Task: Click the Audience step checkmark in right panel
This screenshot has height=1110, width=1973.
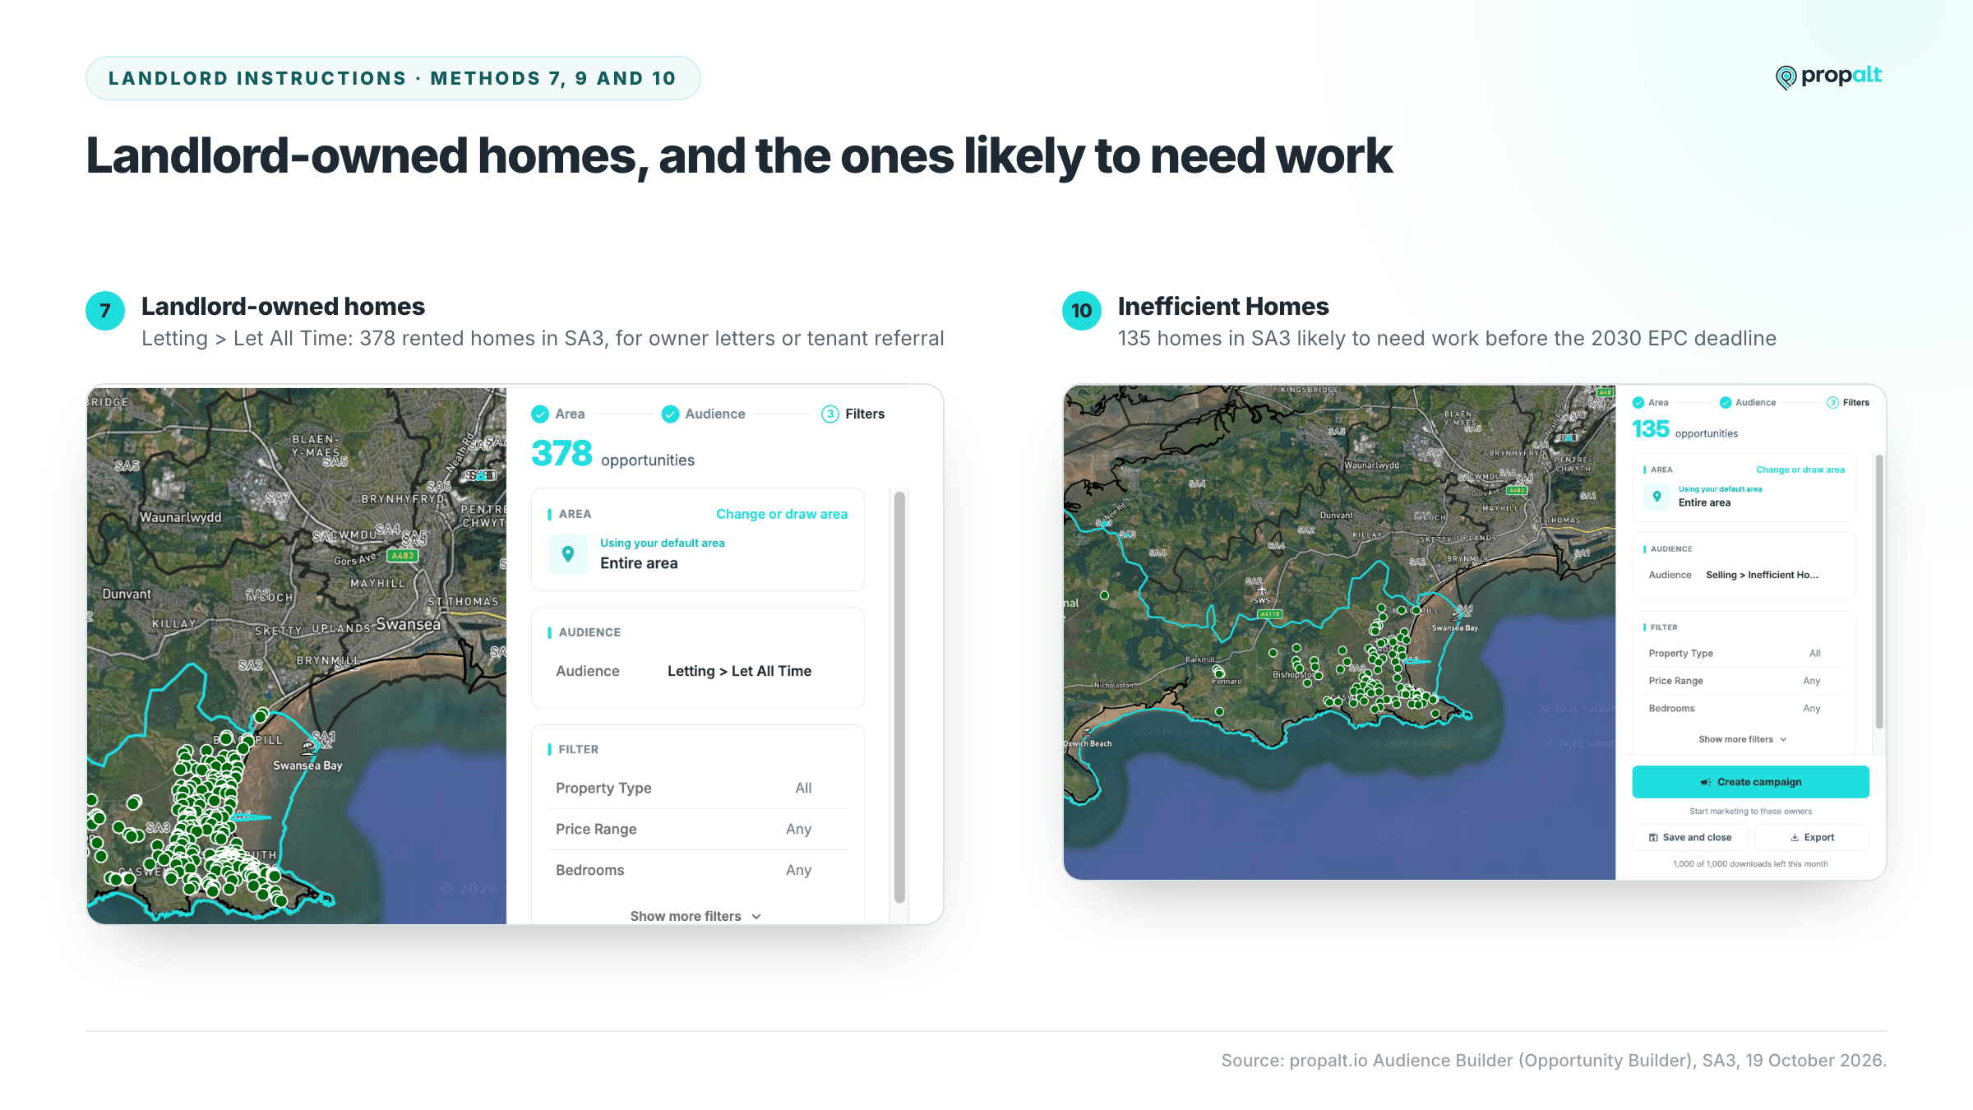Action: 1726,402
